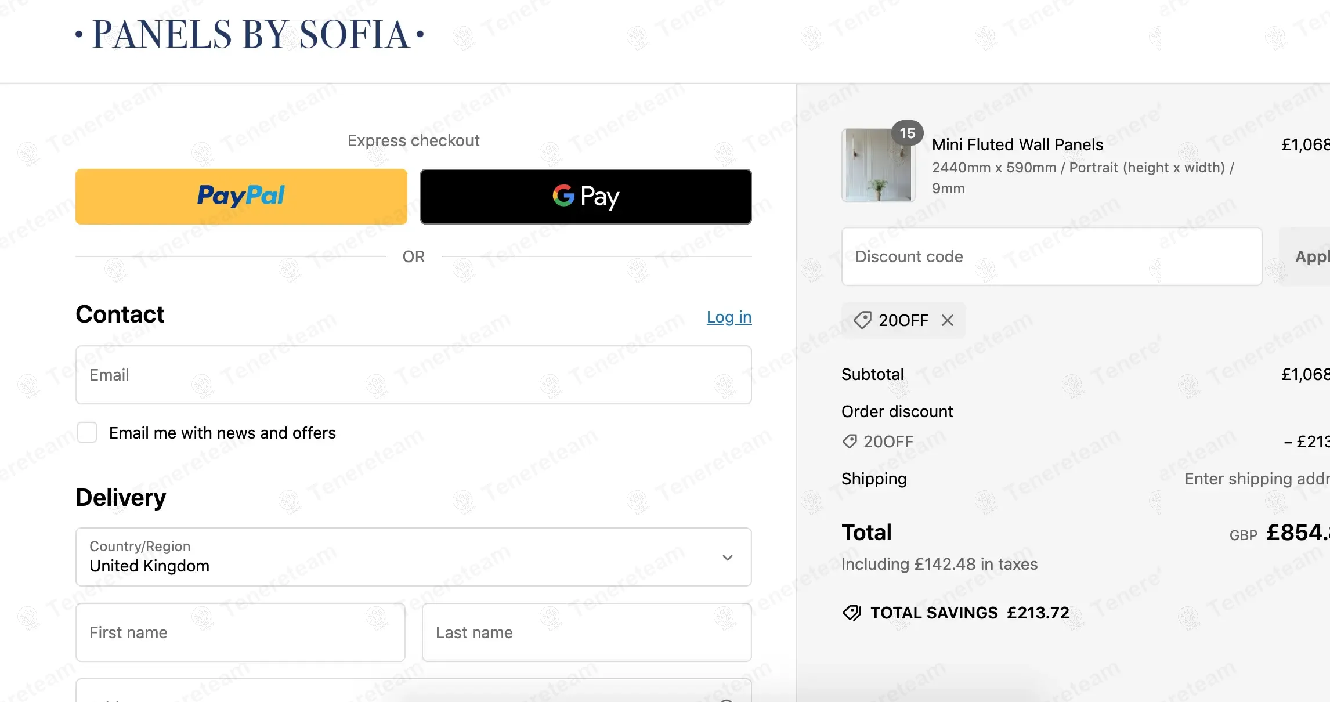Click the Discount code input field
The height and width of the screenshot is (702, 1330).
click(x=1051, y=256)
